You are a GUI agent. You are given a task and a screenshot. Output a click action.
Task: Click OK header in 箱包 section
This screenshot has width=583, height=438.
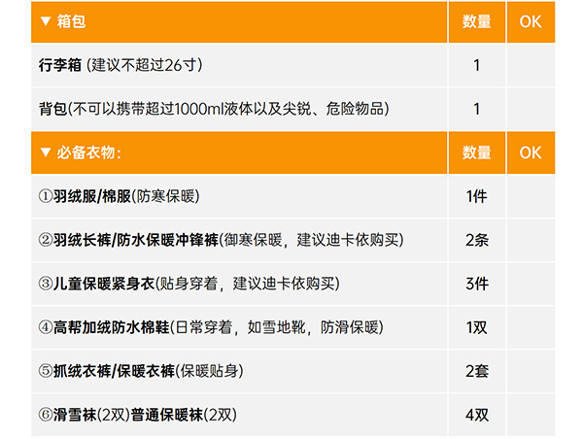(530, 22)
